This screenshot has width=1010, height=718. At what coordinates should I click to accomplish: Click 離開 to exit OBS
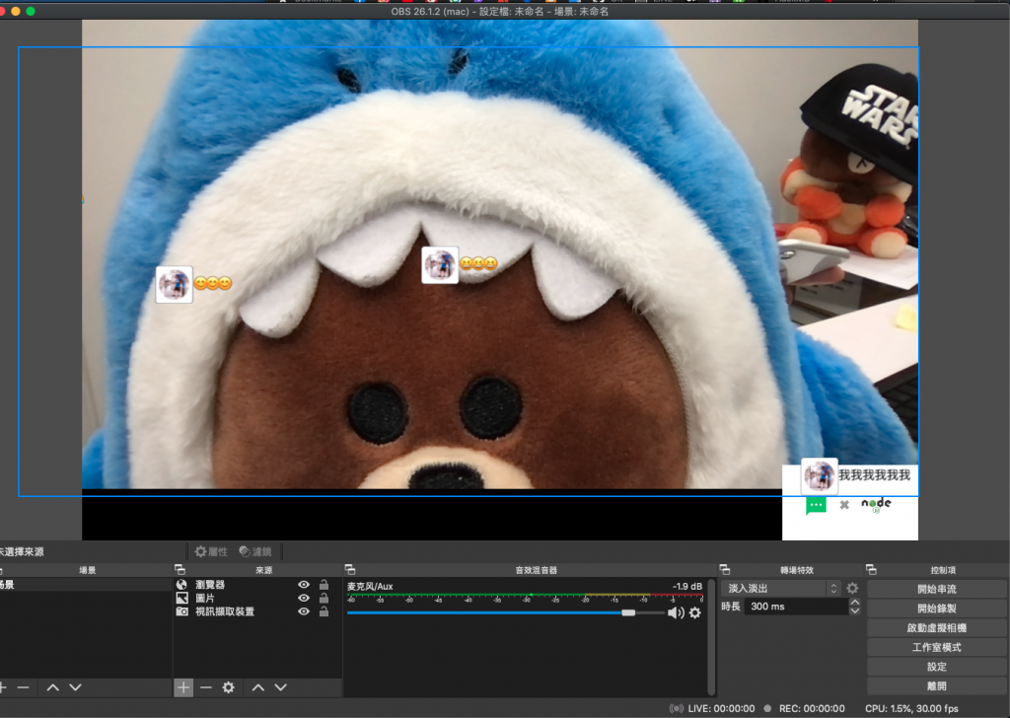[x=937, y=685]
